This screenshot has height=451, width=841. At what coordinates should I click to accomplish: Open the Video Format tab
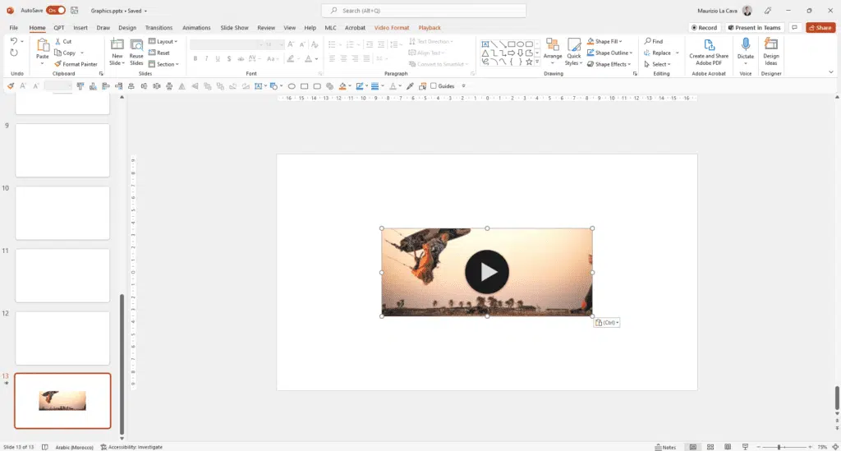pyautogui.click(x=391, y=28)
